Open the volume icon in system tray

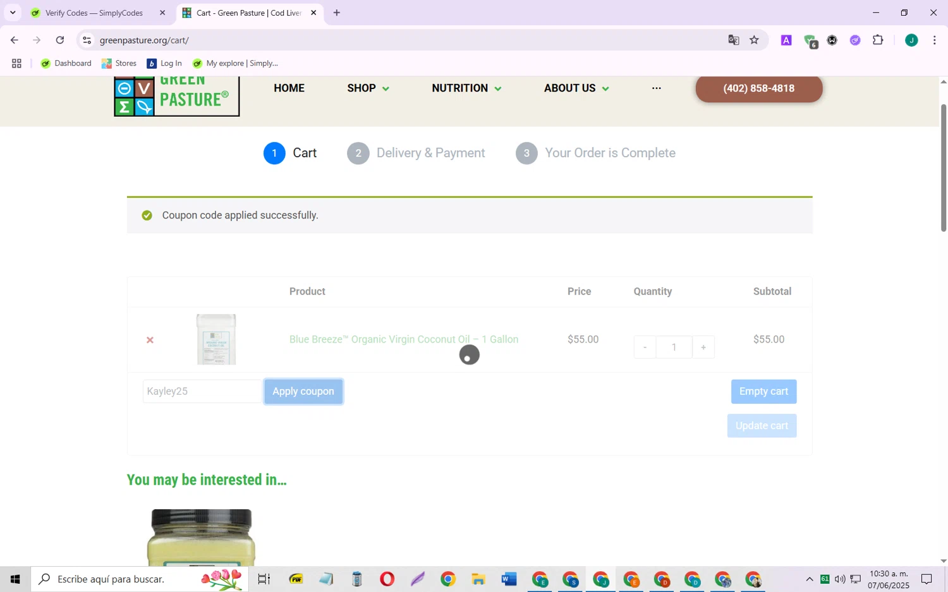840,579
